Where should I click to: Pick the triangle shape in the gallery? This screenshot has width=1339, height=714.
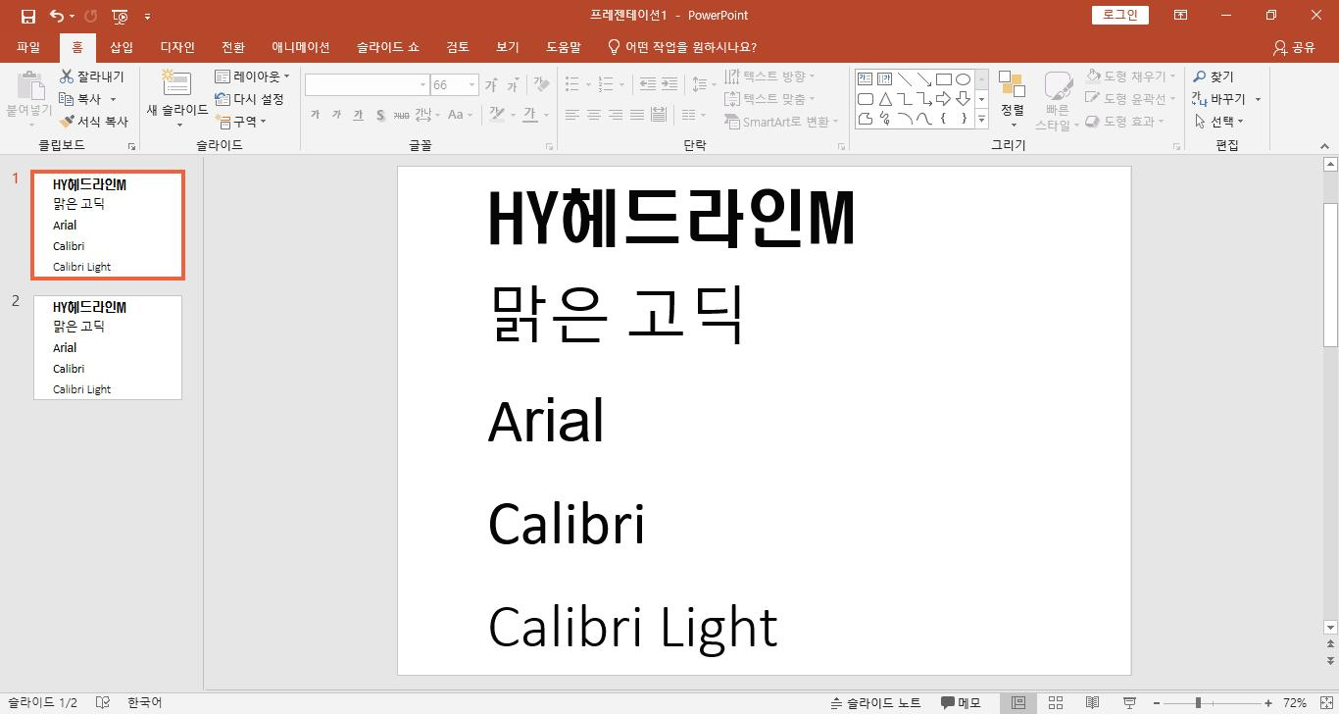click(x=884, y=99)
